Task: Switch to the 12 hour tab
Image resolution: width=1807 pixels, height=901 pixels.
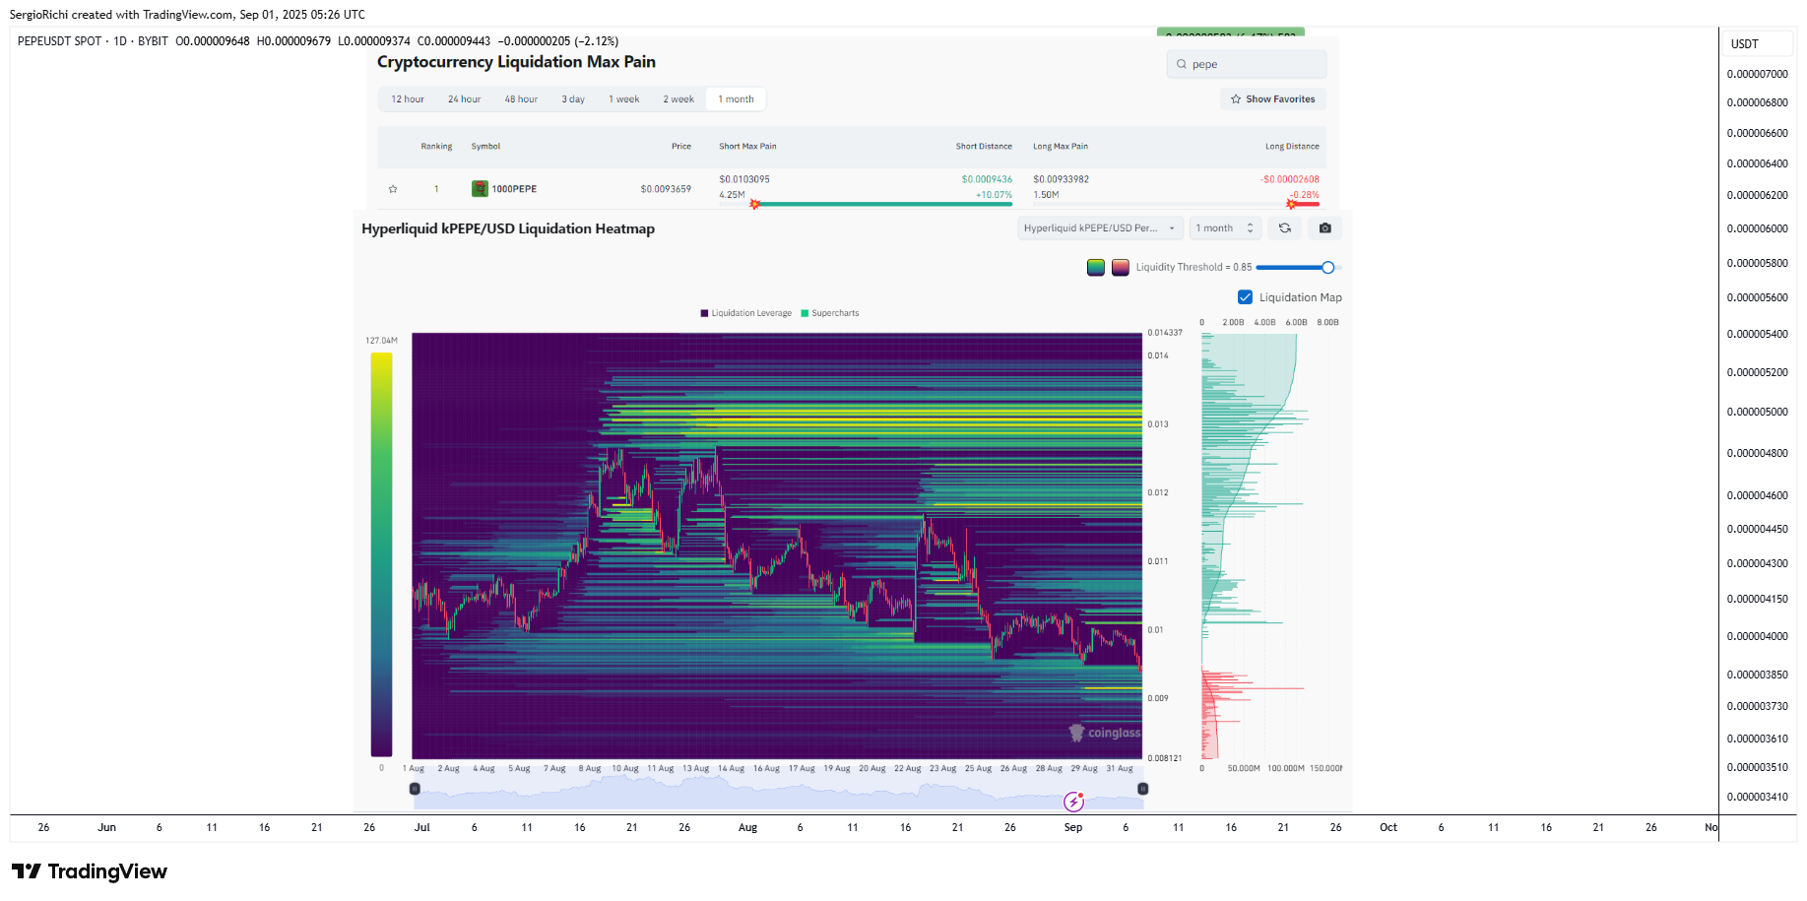Action: click(x=408, y=99)
